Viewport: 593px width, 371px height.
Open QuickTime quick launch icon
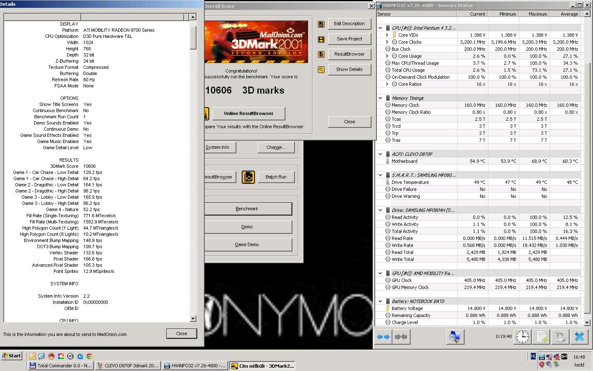(80, 356)
